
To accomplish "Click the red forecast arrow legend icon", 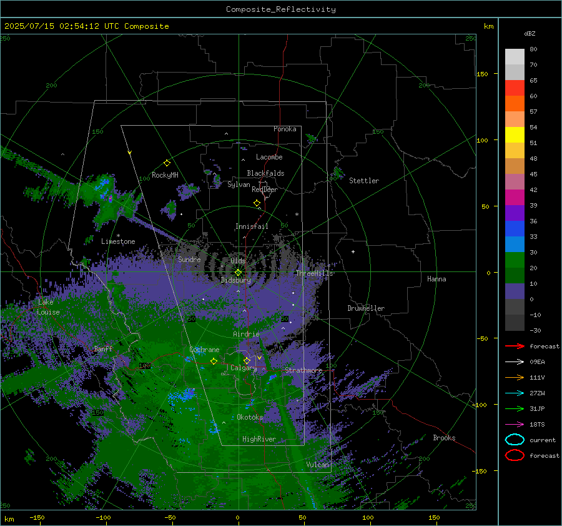I will point(515,346).
